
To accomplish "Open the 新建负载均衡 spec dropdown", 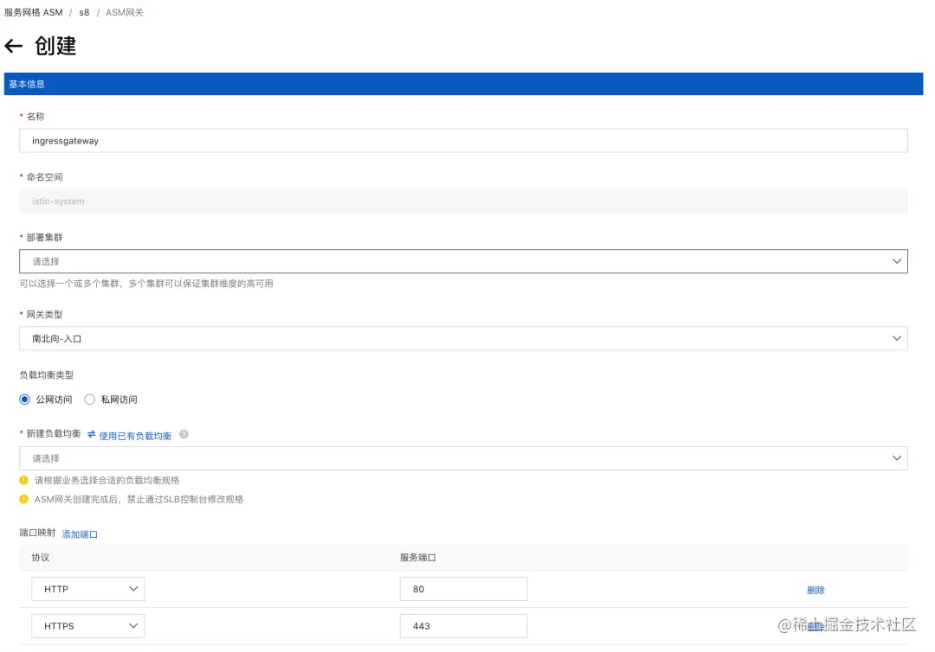I will pos(463,458).
